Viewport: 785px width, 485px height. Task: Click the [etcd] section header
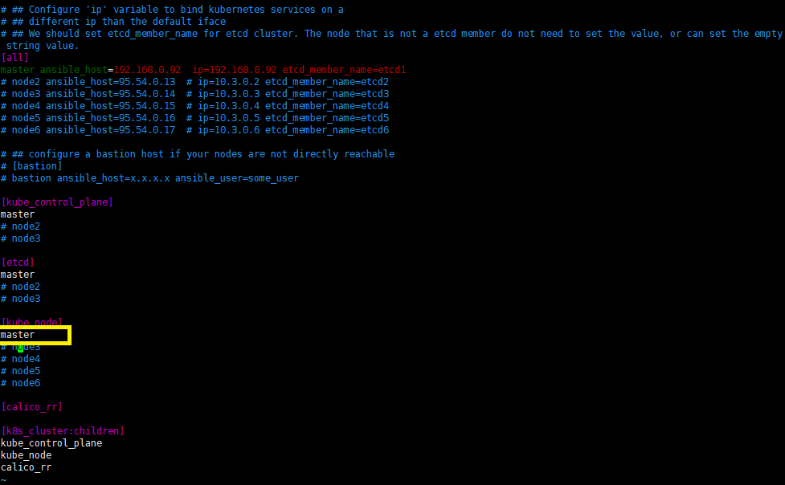tap(18, 263)
